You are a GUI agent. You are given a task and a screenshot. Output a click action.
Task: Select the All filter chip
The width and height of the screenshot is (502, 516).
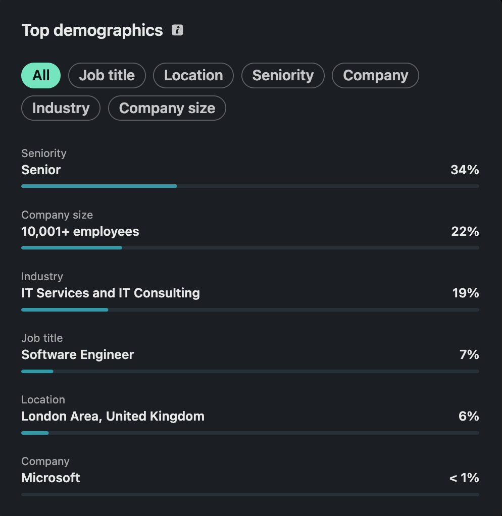tap(41, 75)
